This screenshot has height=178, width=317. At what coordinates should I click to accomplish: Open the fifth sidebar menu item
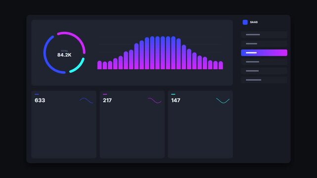(264, 71)
